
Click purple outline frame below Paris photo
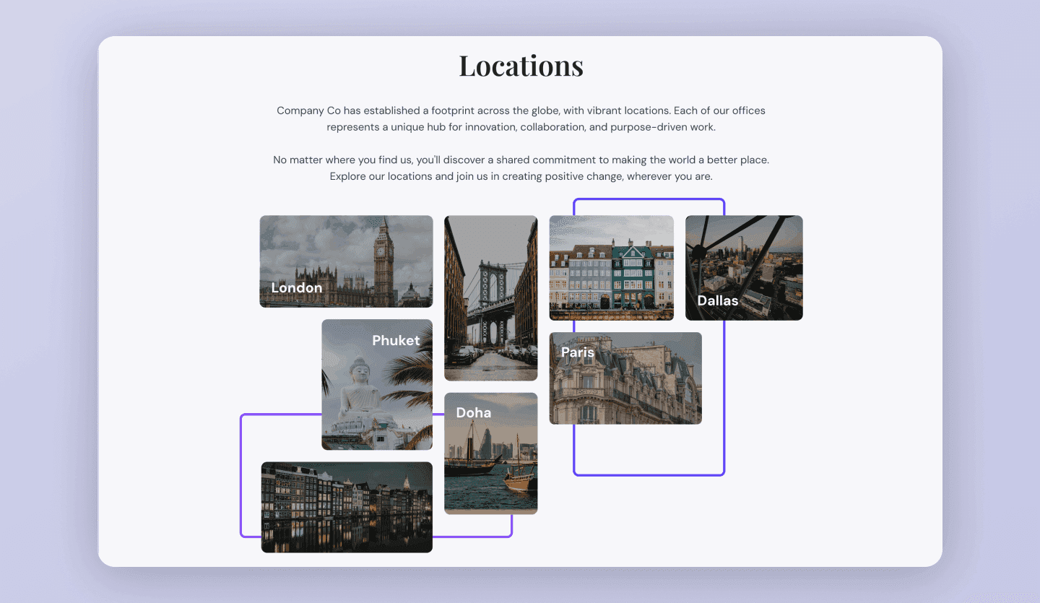click(649, 474)
